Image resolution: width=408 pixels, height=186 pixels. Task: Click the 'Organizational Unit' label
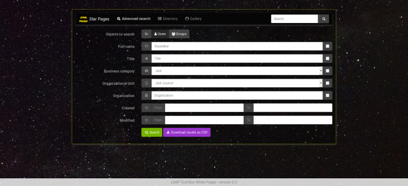118,83
